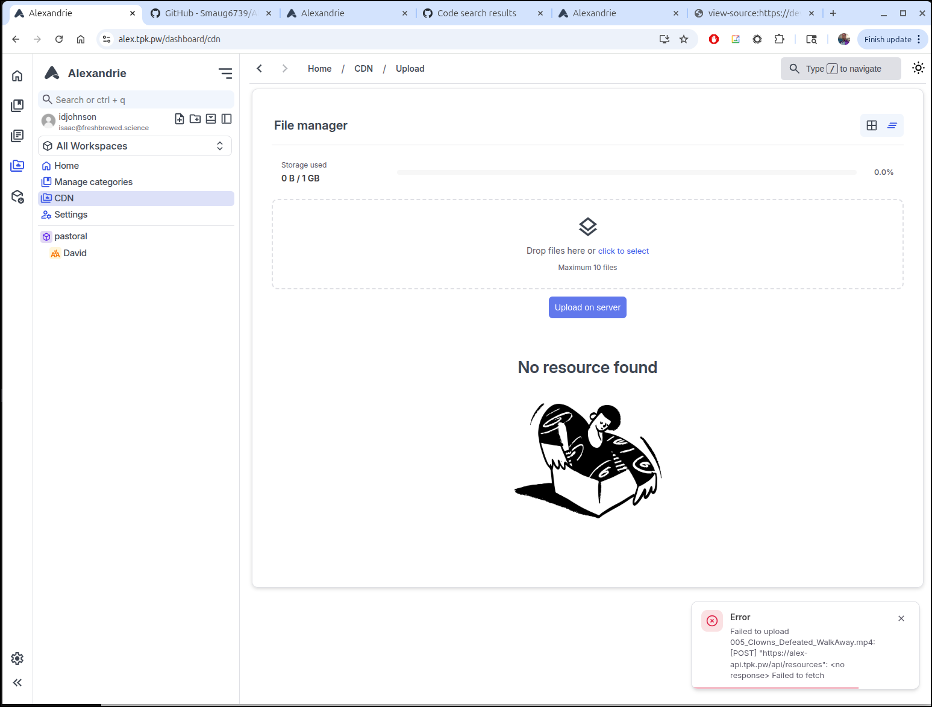The image size is (932, 707).
Task: Open the All Workspaces dropdown
Action: [135, 146]
